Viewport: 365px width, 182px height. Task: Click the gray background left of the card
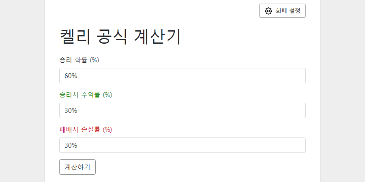click(x=22, y=91)
